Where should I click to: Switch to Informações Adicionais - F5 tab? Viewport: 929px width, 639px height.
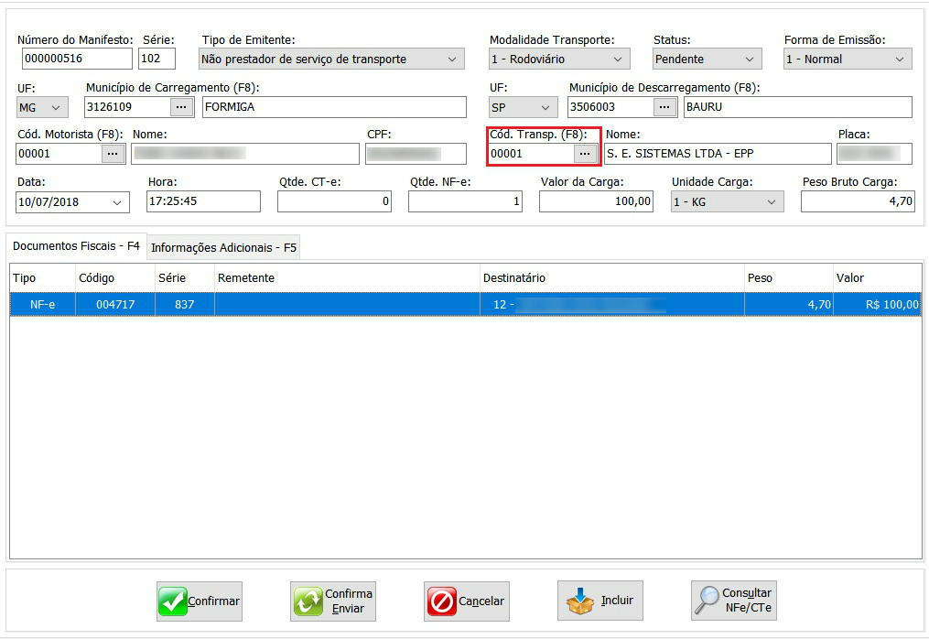pyautogui.click(x=223, y=247)
